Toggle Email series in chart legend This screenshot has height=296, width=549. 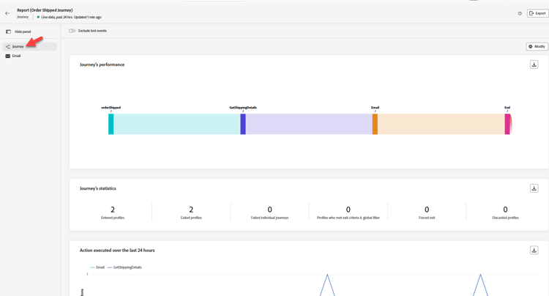pyautogui.click(x=97, y=267)
